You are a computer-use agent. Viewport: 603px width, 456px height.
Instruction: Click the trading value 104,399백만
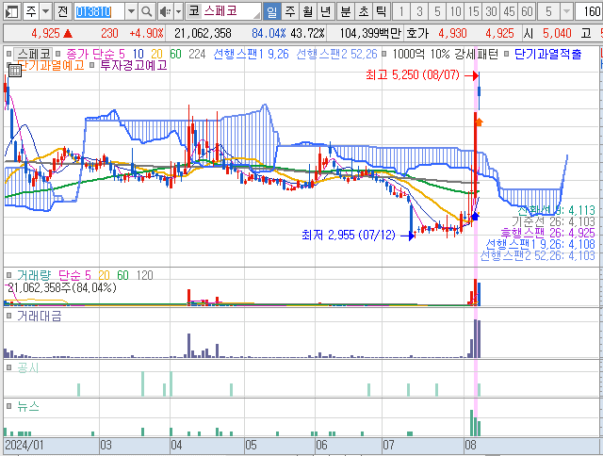pos(370,34)
